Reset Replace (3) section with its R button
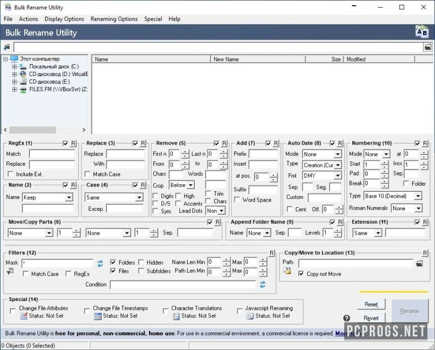 pos(143,143)
